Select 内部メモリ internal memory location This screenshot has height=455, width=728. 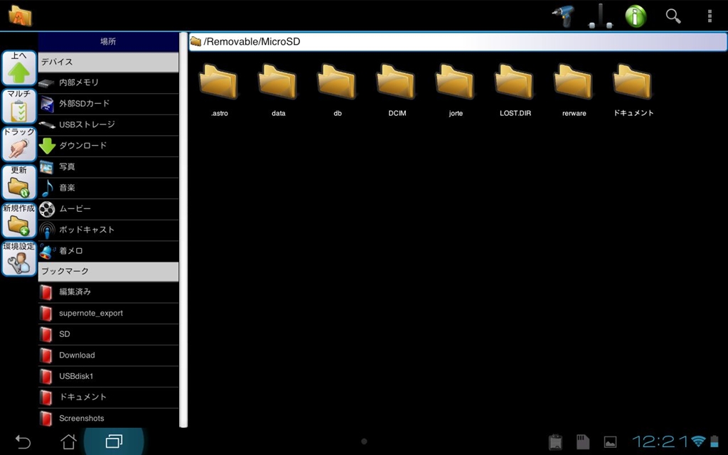[108, 82]
